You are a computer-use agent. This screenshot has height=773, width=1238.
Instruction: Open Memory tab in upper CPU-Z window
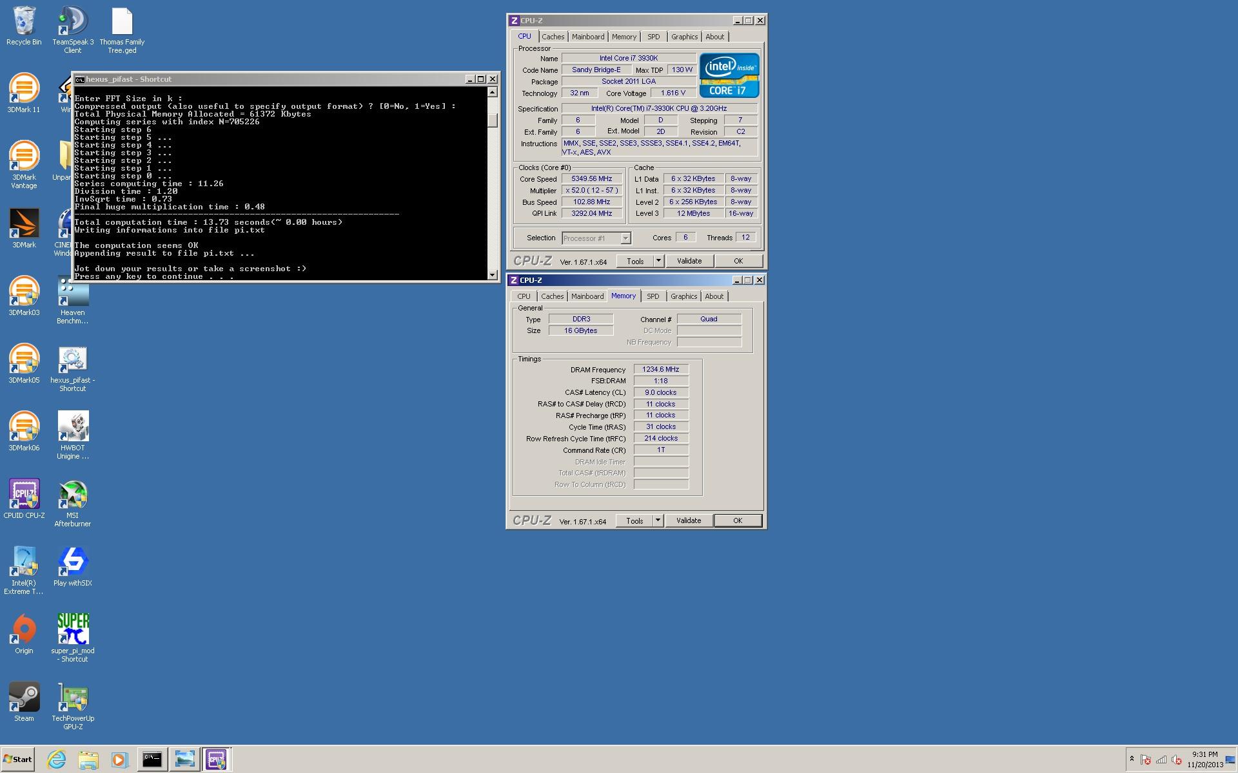coord(624,37)
